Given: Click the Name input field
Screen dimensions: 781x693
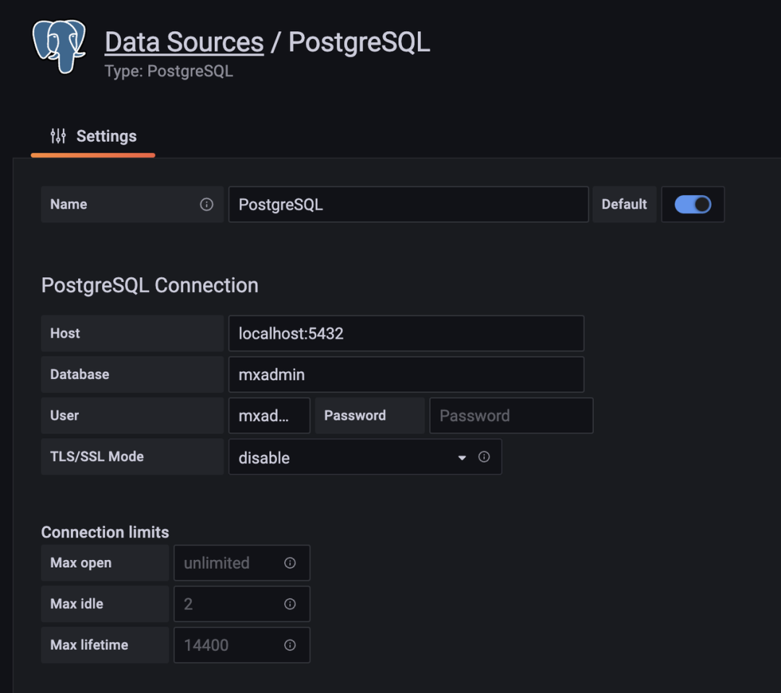Looking at the screenshot, I should click(x=408, y=205).
